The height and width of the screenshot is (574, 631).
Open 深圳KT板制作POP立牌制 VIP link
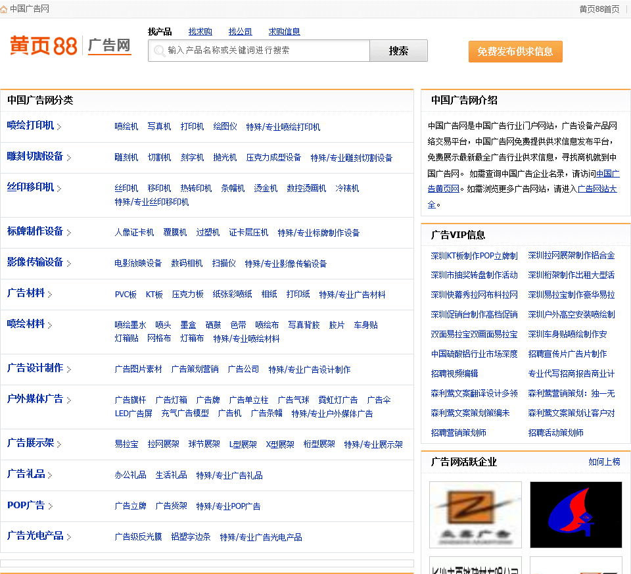coord(474,256)
